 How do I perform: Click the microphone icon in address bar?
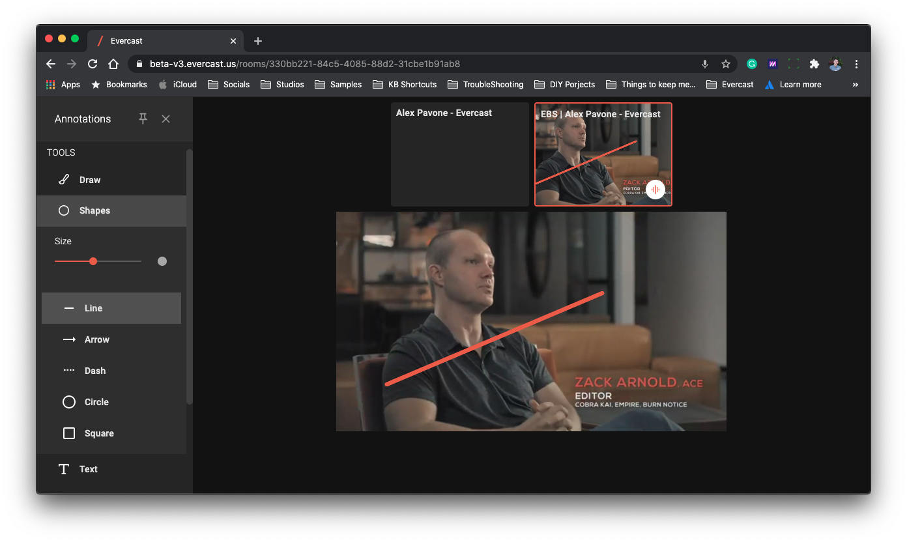[704, 64]
